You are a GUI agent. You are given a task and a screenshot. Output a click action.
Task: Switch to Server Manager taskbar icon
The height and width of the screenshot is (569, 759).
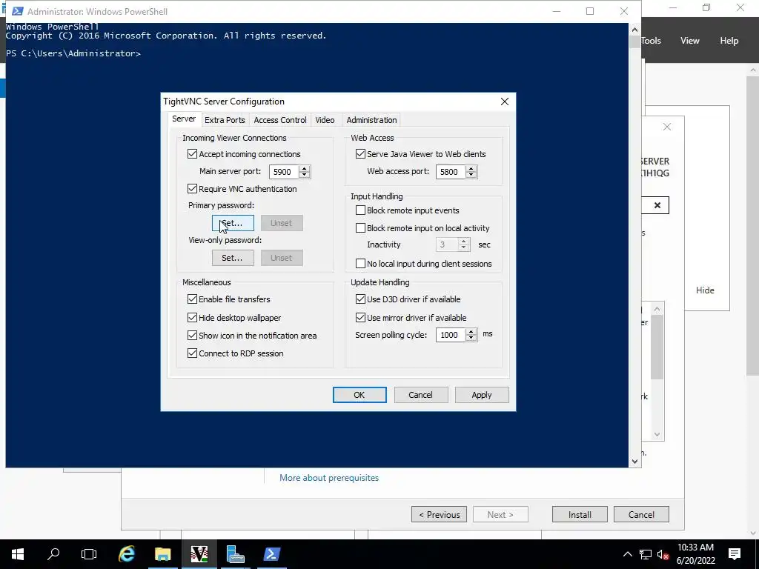pyautogui.click(x=235, y=554)
